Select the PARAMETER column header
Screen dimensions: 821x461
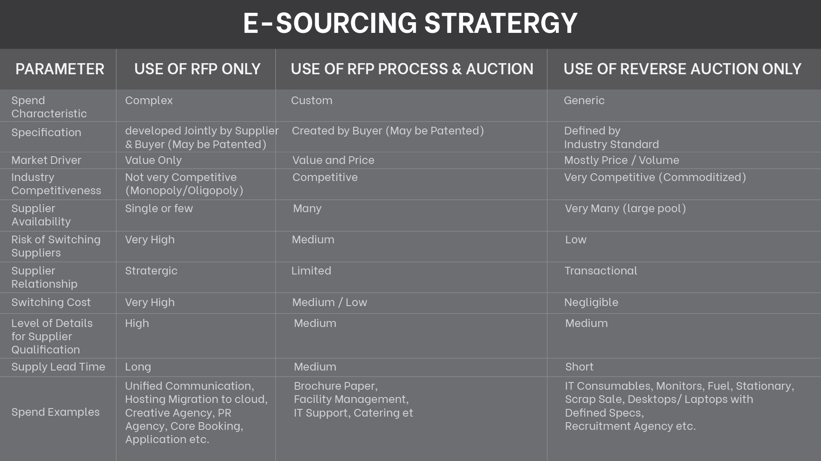click(x=60, y=69)
